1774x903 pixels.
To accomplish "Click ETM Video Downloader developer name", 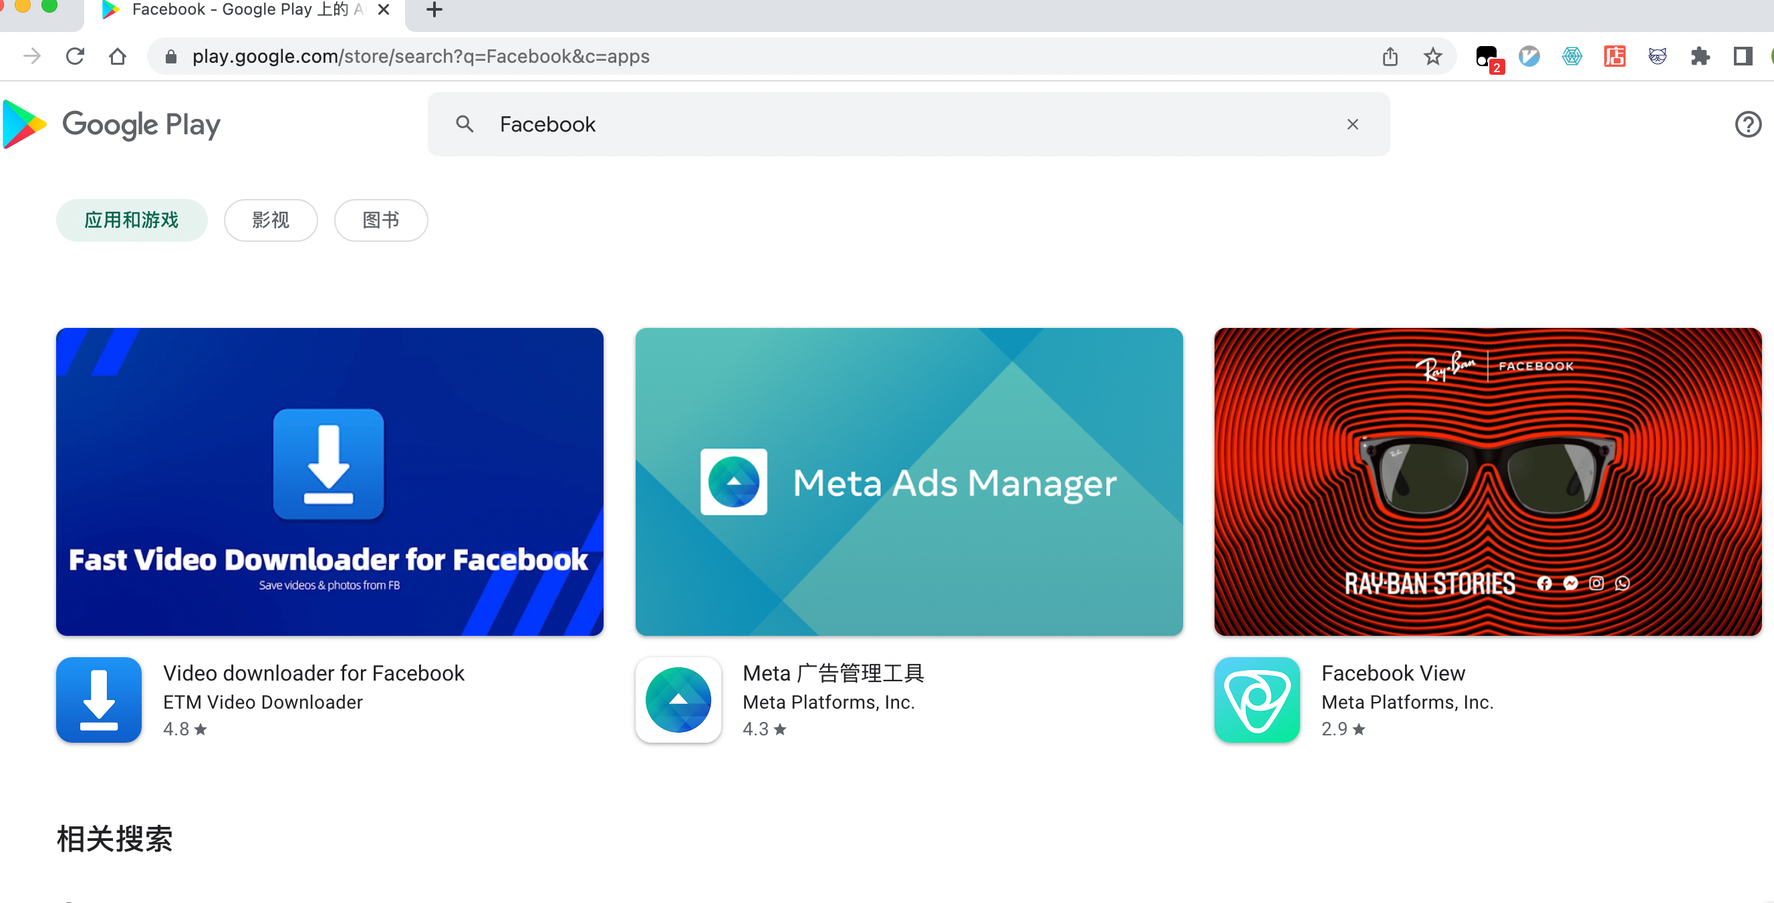I will 263,702.
